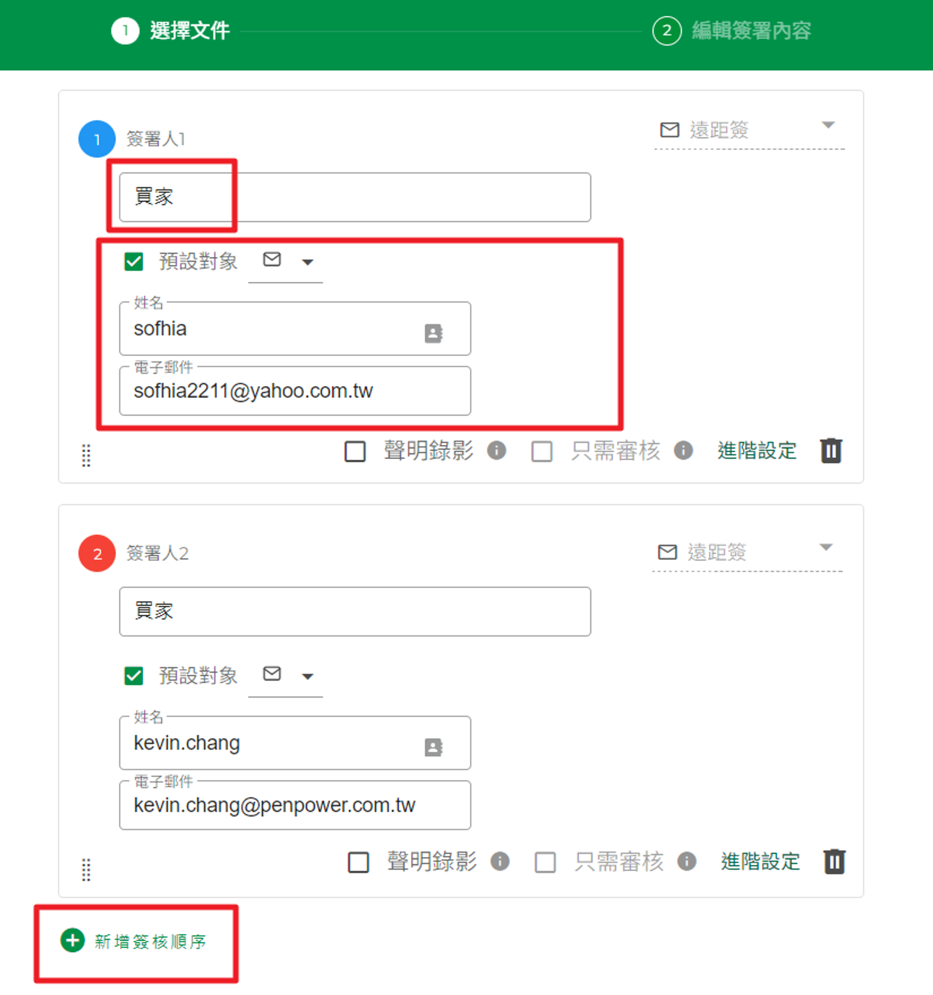Open 進階設定 for signer 1
This screenshot has width=933, height=995.
pos(757,451)
